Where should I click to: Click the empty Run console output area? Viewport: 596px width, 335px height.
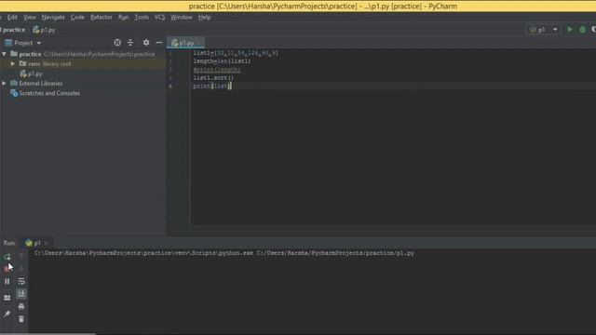coord(312,296)
